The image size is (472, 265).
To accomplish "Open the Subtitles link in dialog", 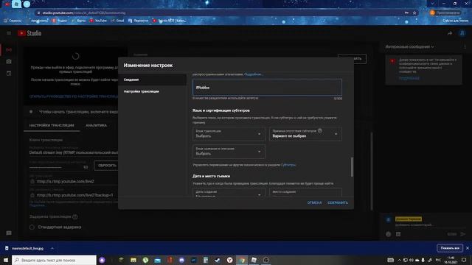I will coord(288,165).
